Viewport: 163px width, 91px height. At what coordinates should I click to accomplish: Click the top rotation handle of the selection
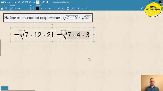coord(52,25)
